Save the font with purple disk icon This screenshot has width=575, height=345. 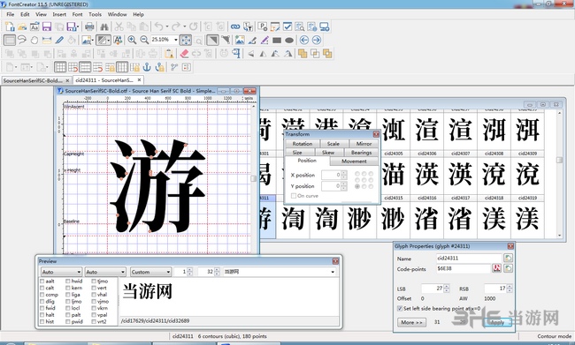47,26
